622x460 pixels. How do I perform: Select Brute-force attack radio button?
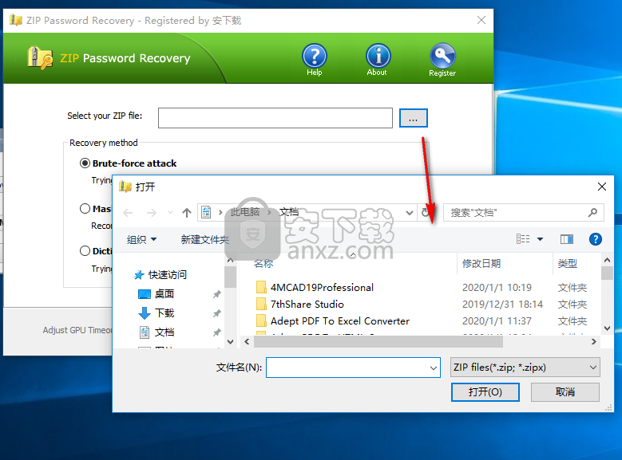tap(85, 163)
